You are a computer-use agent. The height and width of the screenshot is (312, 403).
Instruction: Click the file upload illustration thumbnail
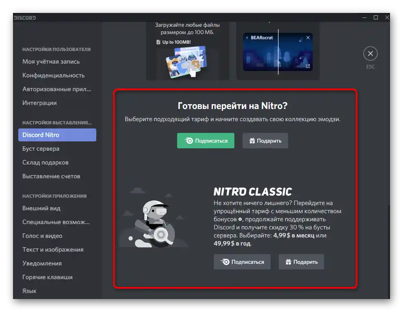click(x=186, y=62)
